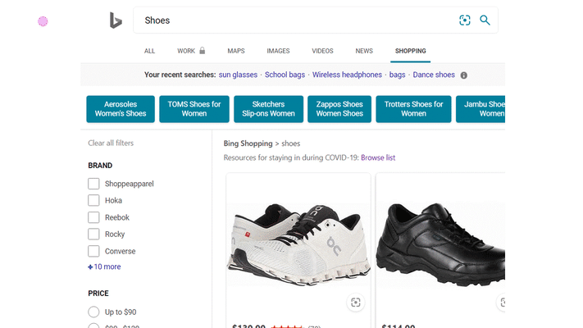The image size is (583, 328).
Task: Click the Bing logo icon
Action: click(116, 20)
